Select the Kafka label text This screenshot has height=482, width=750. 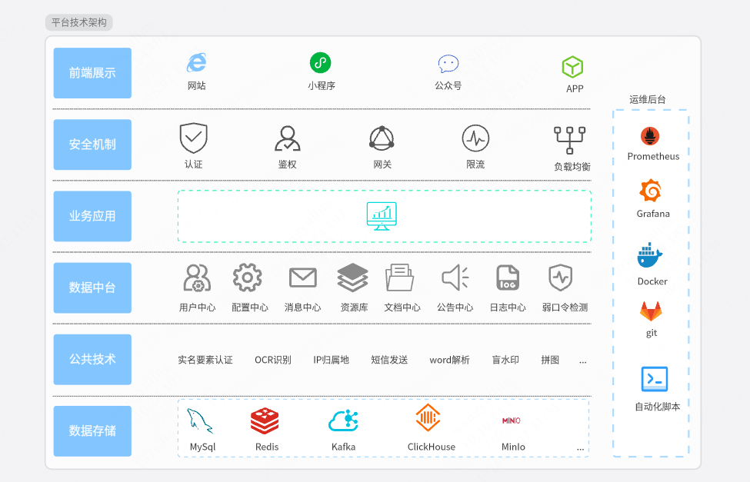343,447
